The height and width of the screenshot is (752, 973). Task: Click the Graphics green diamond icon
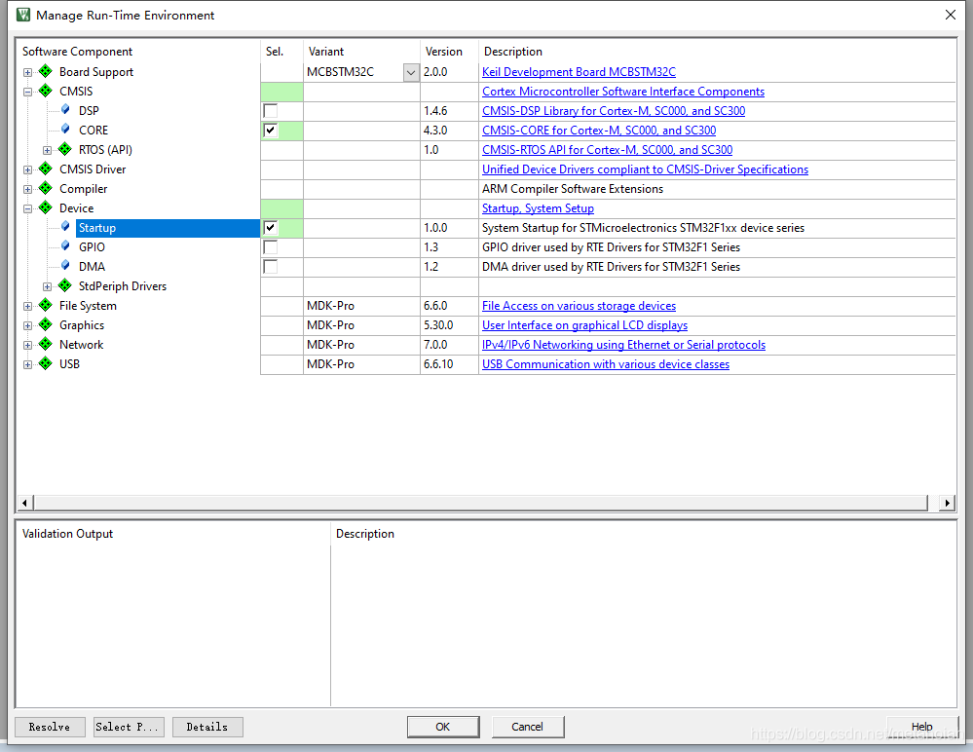coord(46,324)
